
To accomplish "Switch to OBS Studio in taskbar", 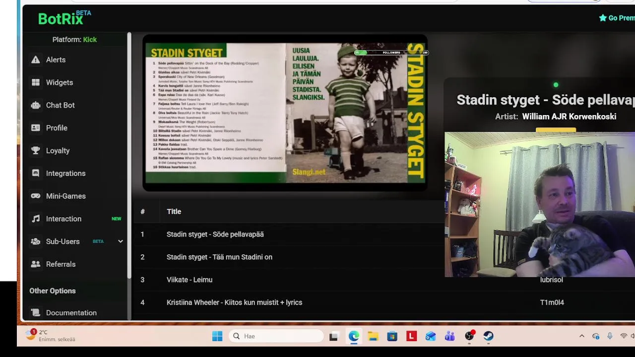I will coord(469,336).
